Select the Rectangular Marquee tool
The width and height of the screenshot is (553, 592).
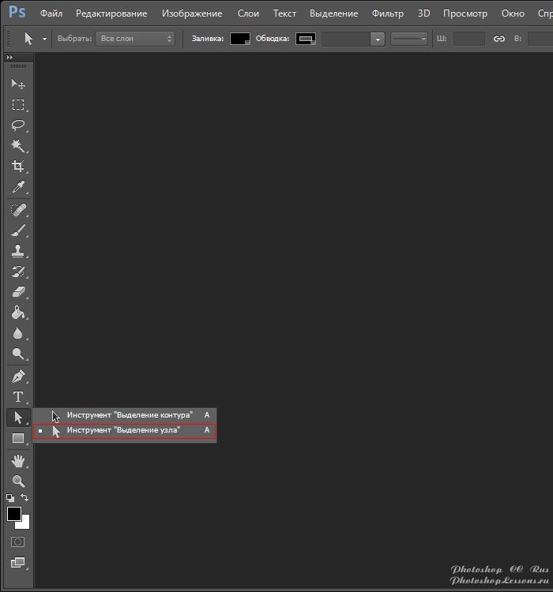coord(17,105)
